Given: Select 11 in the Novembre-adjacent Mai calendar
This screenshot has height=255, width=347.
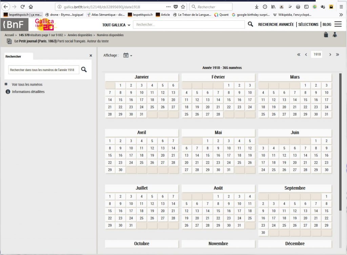Looking at the screenshot, I should click(x=239, y=148).
